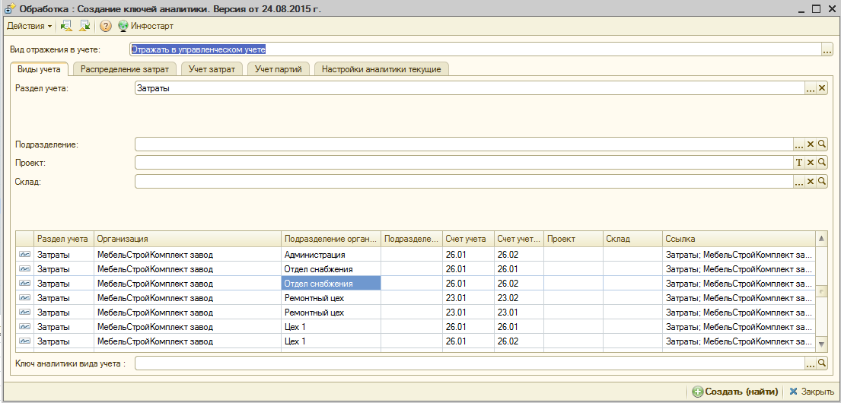Select the Ремонтный цех row with 23.02

coord(314,298)
